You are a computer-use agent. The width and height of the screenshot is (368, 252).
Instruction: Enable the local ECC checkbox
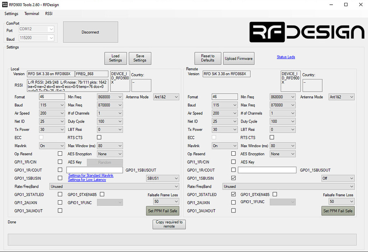click(41, 137)
